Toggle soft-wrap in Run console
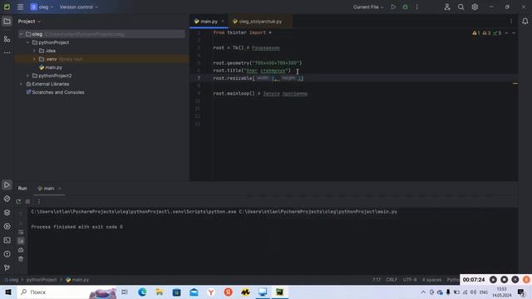532x299 pixels. coord(21,233)
